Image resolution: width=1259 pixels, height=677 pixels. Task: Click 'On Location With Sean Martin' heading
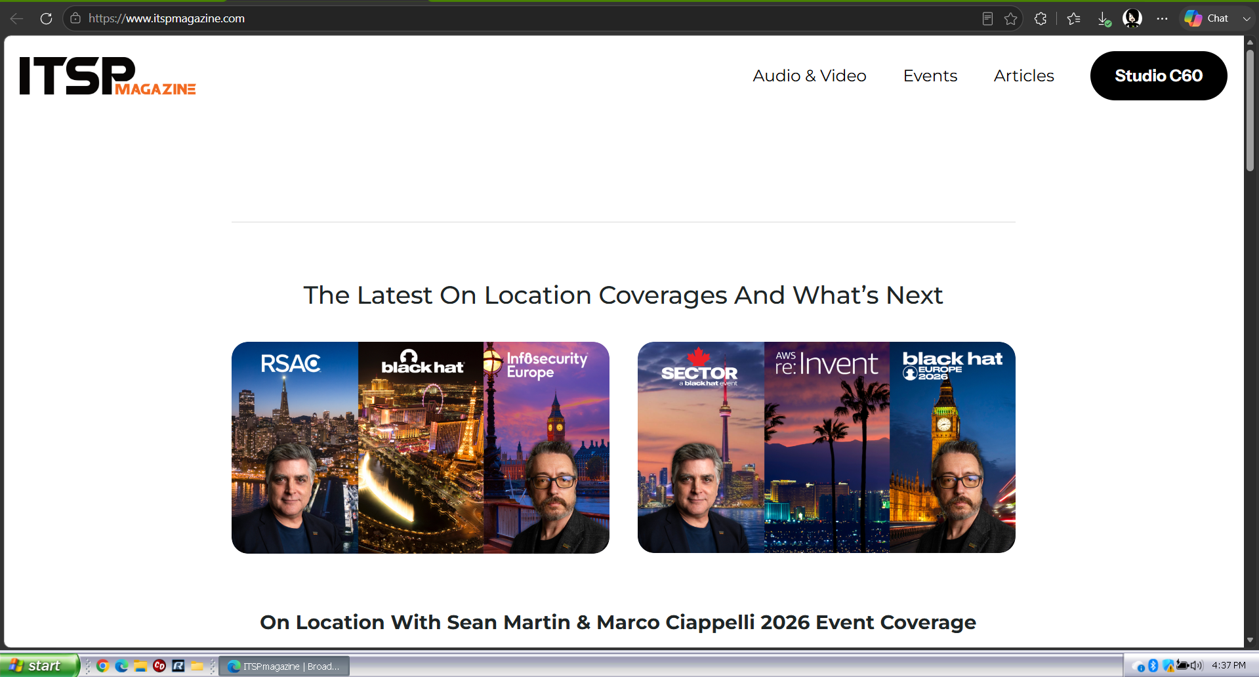click(x=618, y=623)
